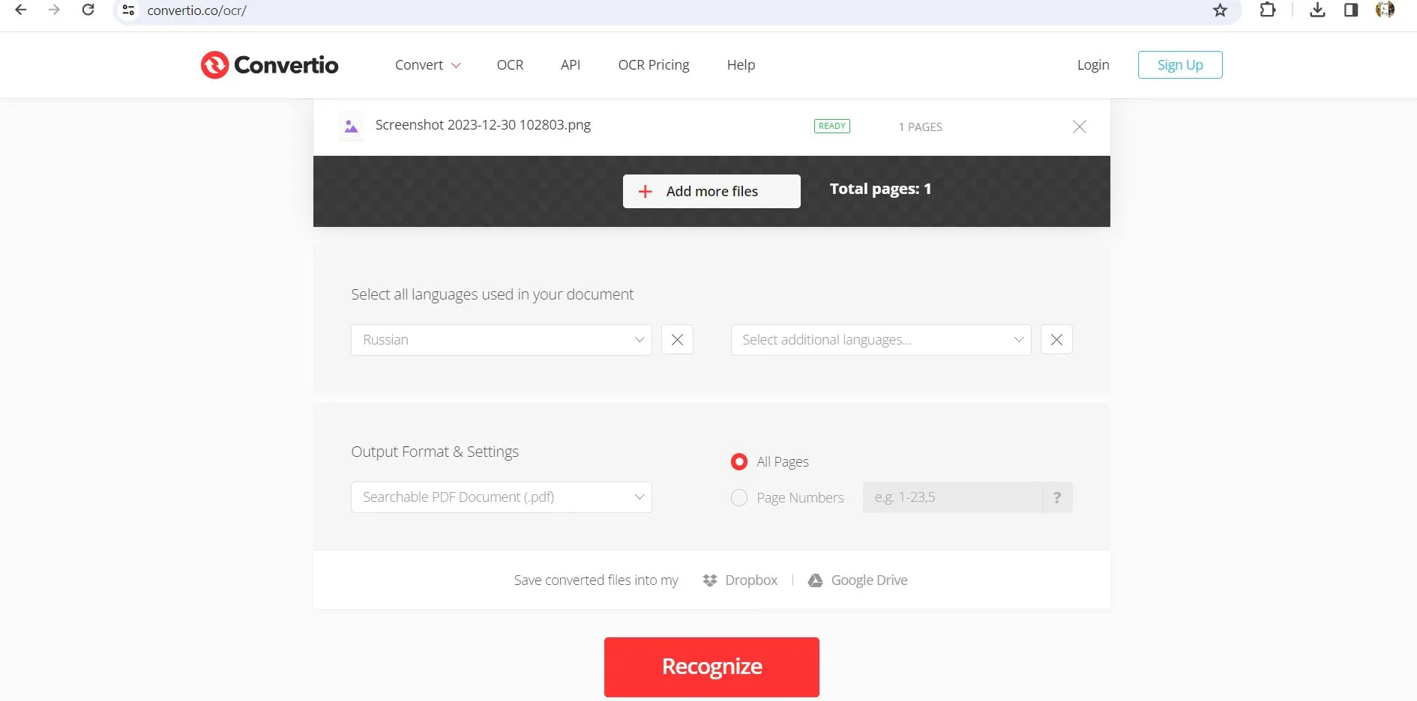Screen dimensions: 1417x701
Task: Click the page range input field
Action: point(951,497)
